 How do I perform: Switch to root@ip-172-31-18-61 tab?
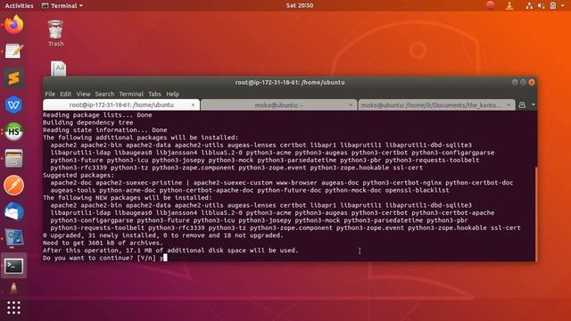(121, 105)
